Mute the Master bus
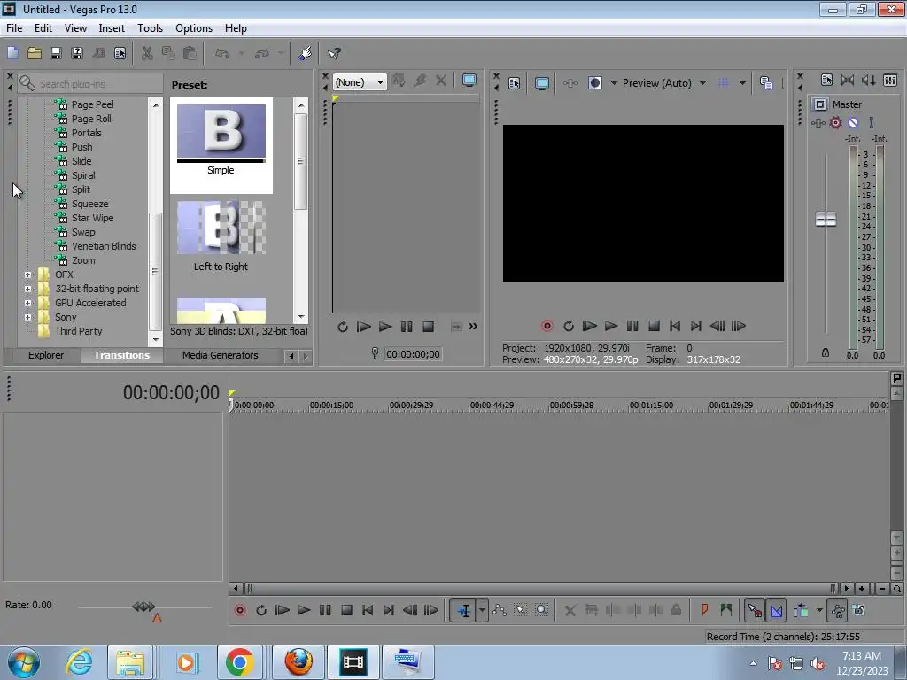 853,122
